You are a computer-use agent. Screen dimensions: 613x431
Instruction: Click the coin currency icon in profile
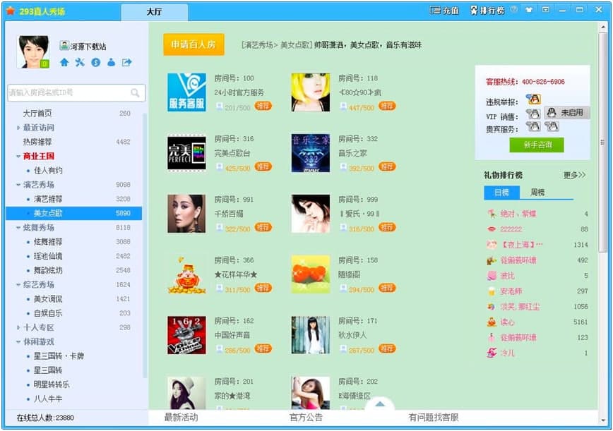pos(96,63)
